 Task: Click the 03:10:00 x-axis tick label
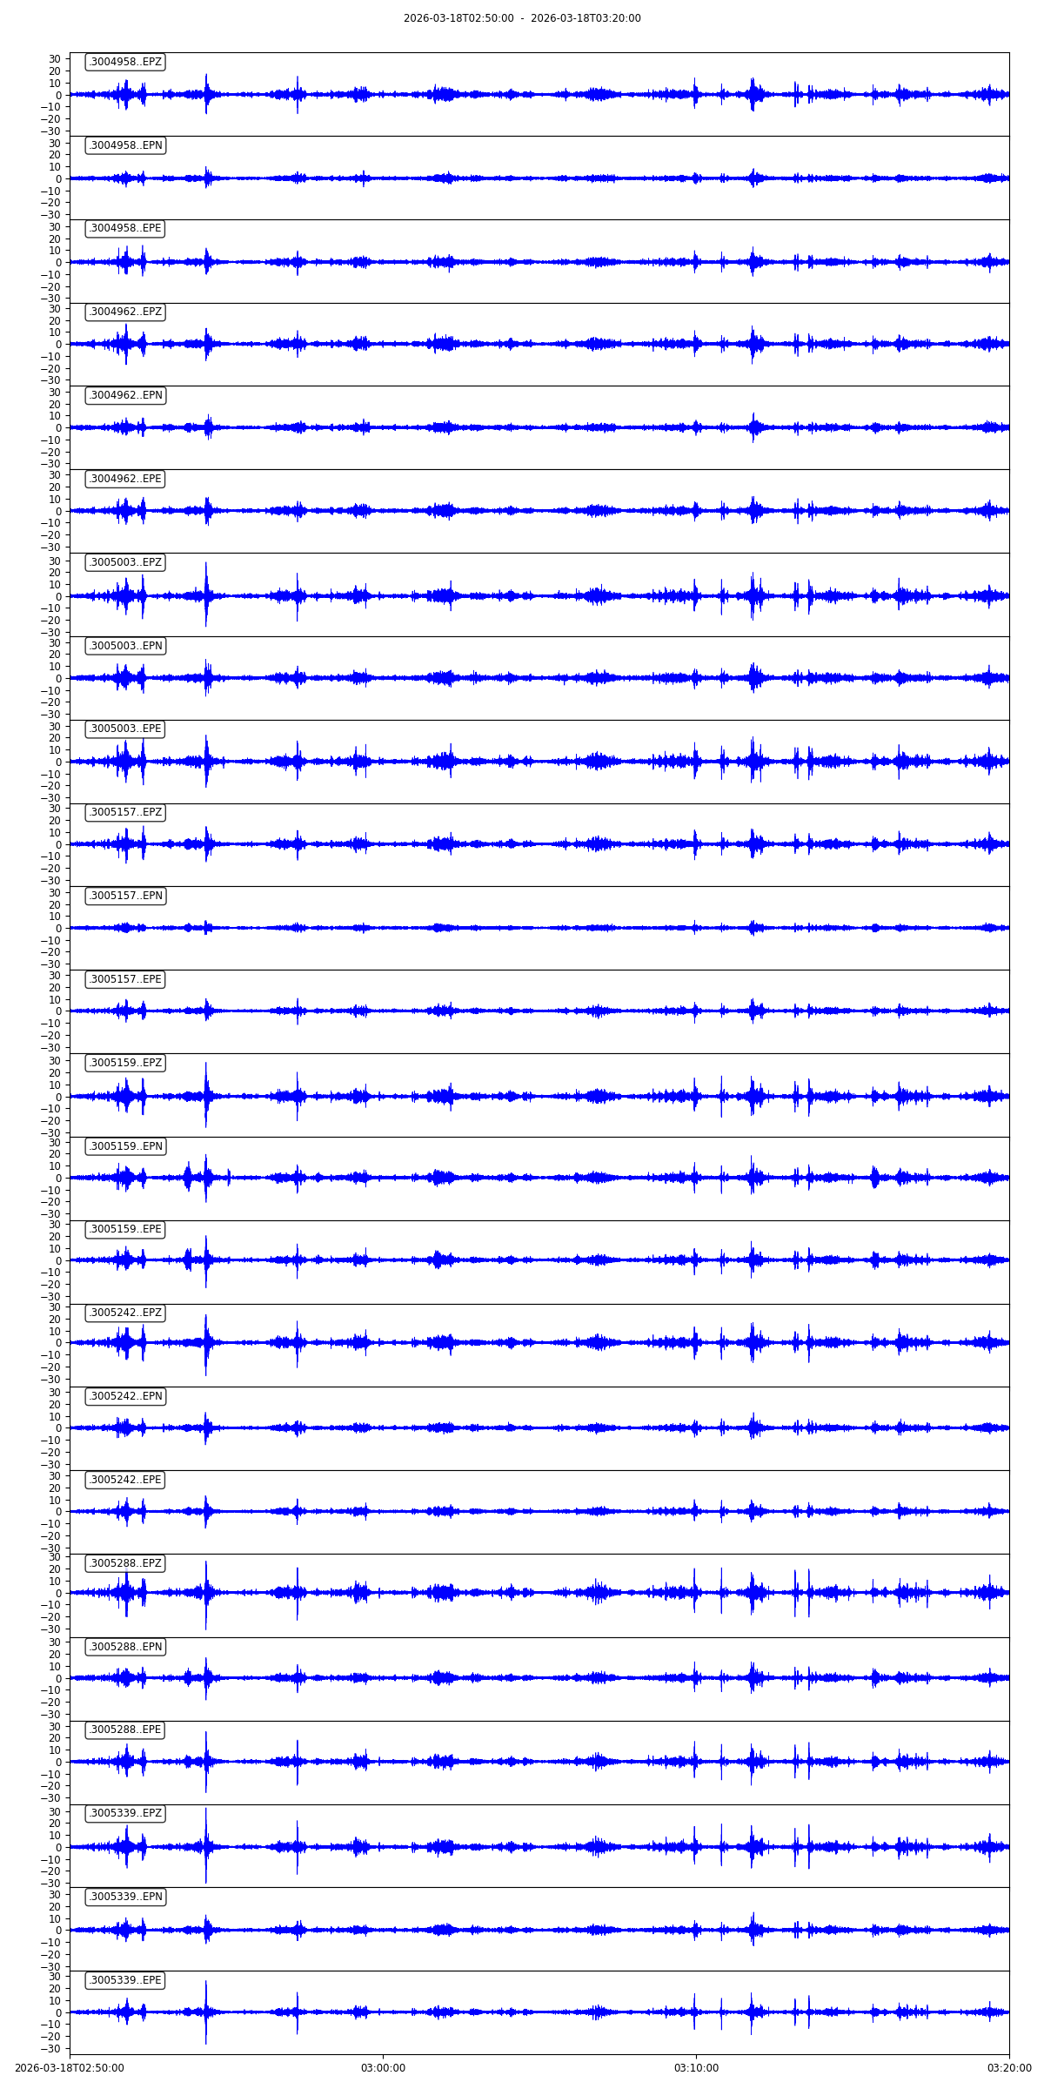point(696,2068)
